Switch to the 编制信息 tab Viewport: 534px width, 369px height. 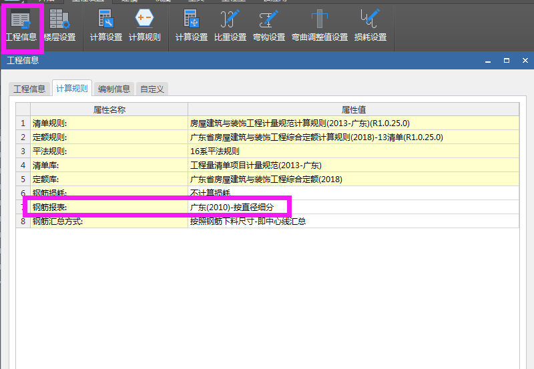(113, 89)
